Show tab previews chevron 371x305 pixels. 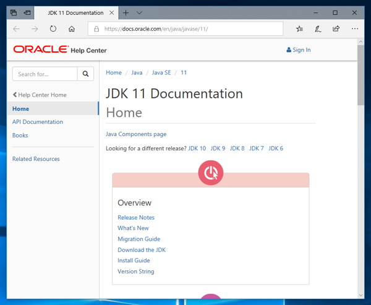click(x=139, y=13)
